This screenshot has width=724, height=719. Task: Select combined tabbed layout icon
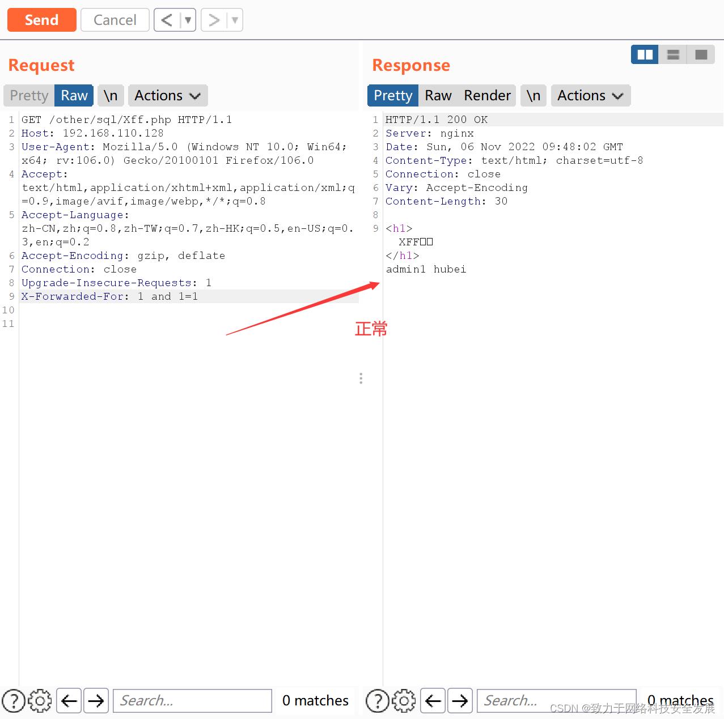point(701,54)
